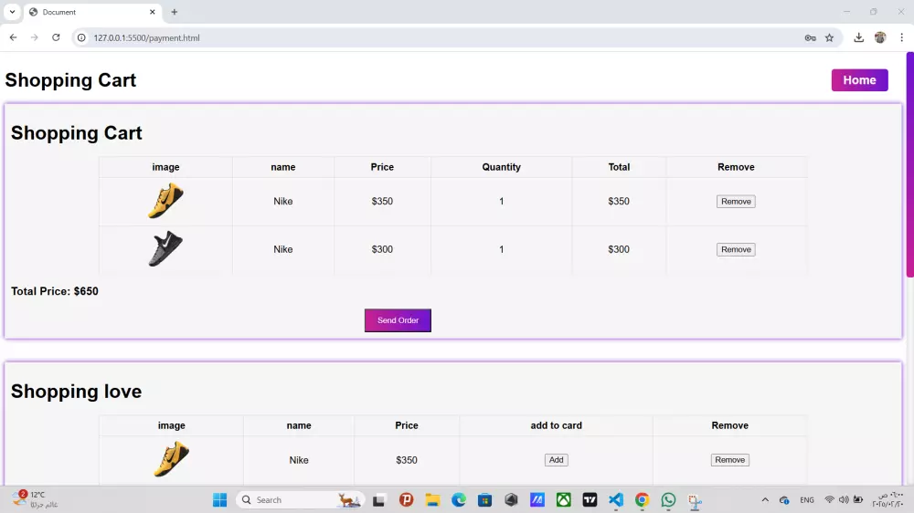View site information icon beside URL

pos(81,37)
